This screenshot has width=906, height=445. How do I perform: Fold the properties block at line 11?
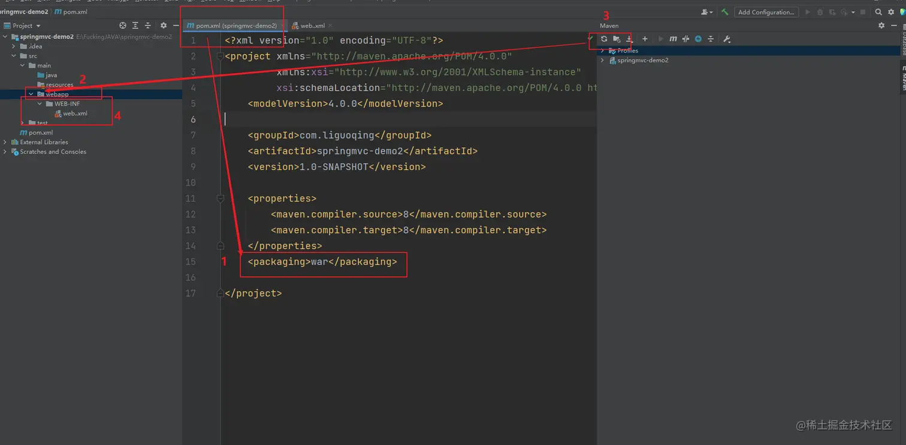(221, 199)
